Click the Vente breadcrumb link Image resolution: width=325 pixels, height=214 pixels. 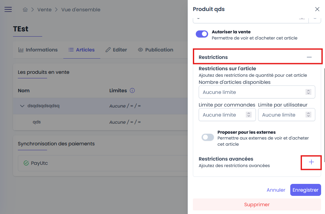pyautogui.click(x=44, y=10)
